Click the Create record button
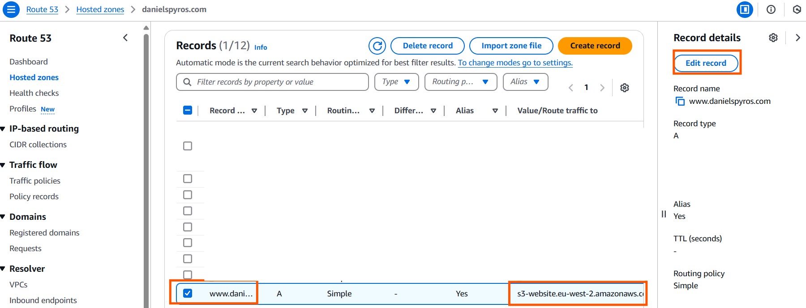 coord(595,46)
